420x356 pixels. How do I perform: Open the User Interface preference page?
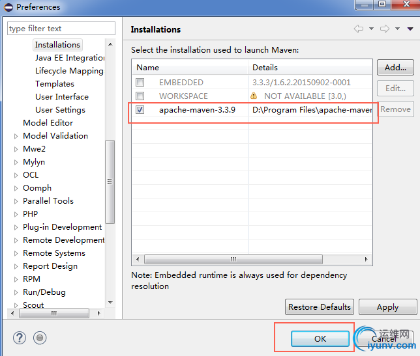pyautogui.click(x=62, y=97)
